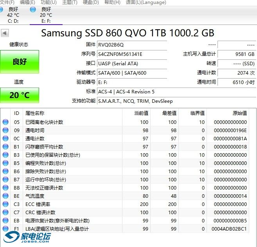Click status orb for attribute EB 电源恢复计数
Image resolution: width=257 pixels, height=247 pixels.
click(x=5, y=220)
